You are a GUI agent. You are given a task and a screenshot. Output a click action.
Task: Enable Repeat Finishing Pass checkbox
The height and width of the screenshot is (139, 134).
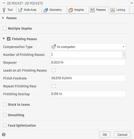(54, 86)
